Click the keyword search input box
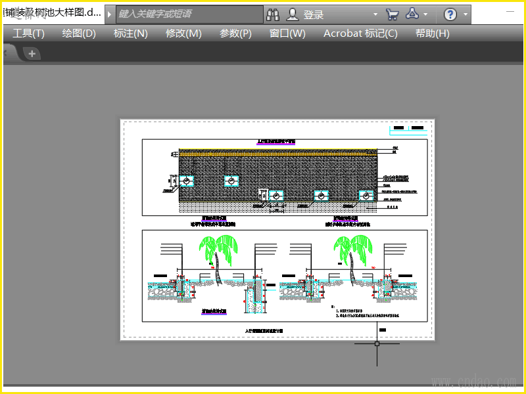Viewport: 526px width, 394px height. [189, 14]
